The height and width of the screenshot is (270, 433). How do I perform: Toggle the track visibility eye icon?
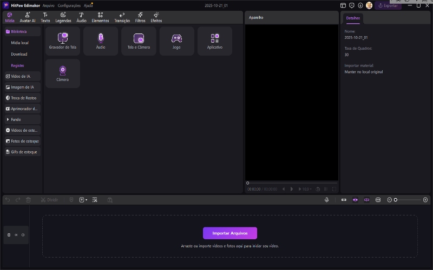pos(16,235)
